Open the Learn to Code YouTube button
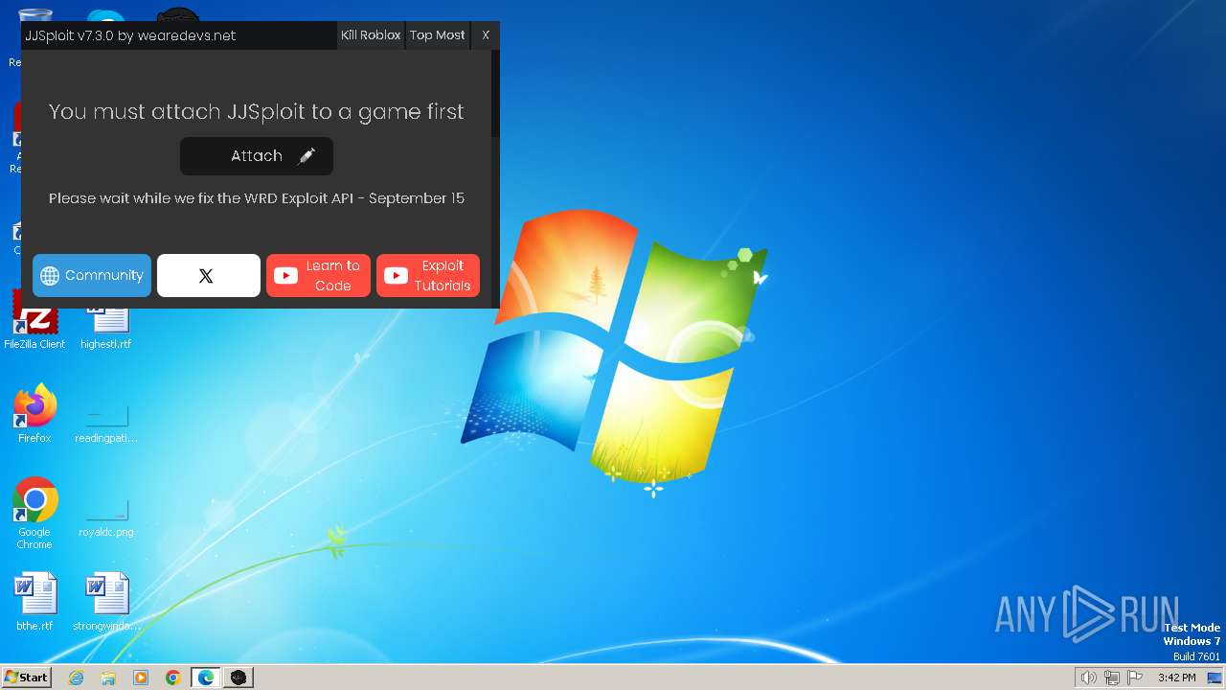Viewport: 1226px width, 690px height. [x=318, y=275]
